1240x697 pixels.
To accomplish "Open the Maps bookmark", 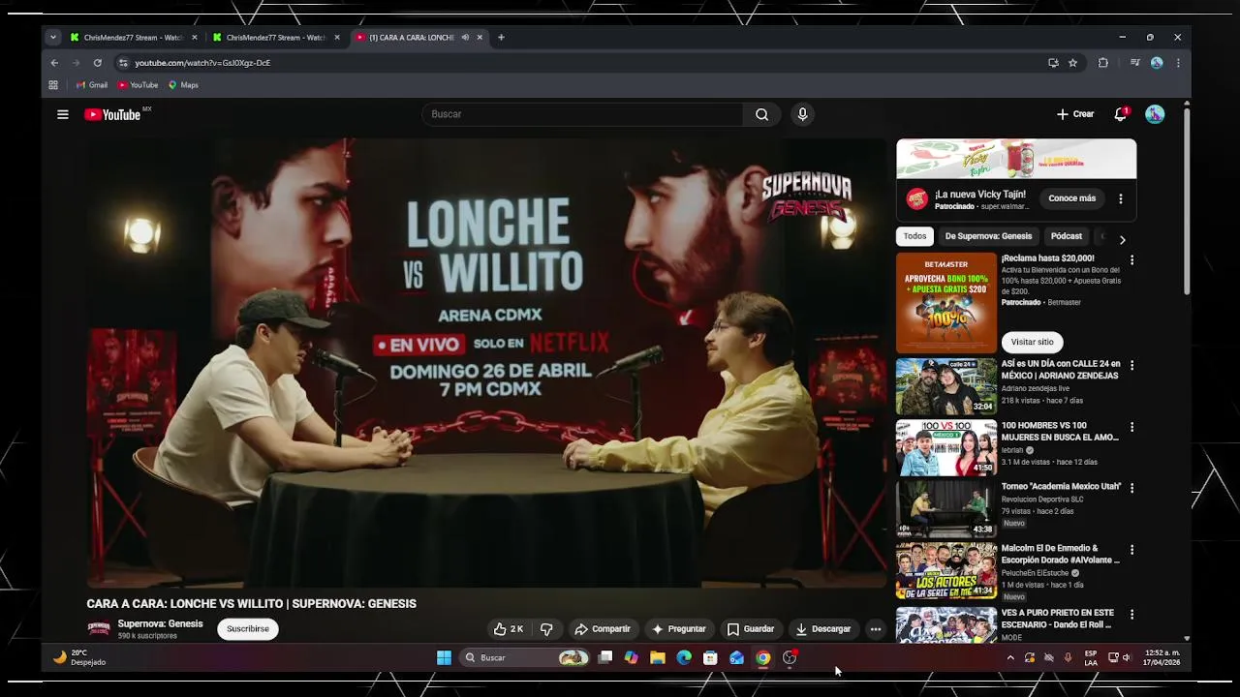I will pos(183,85).
